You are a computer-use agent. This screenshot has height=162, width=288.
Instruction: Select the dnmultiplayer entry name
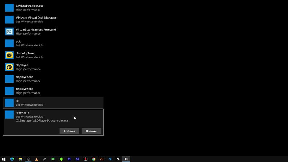point(25,53)
